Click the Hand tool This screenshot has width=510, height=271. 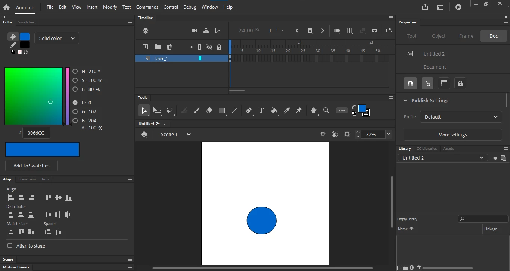point(314,110)
